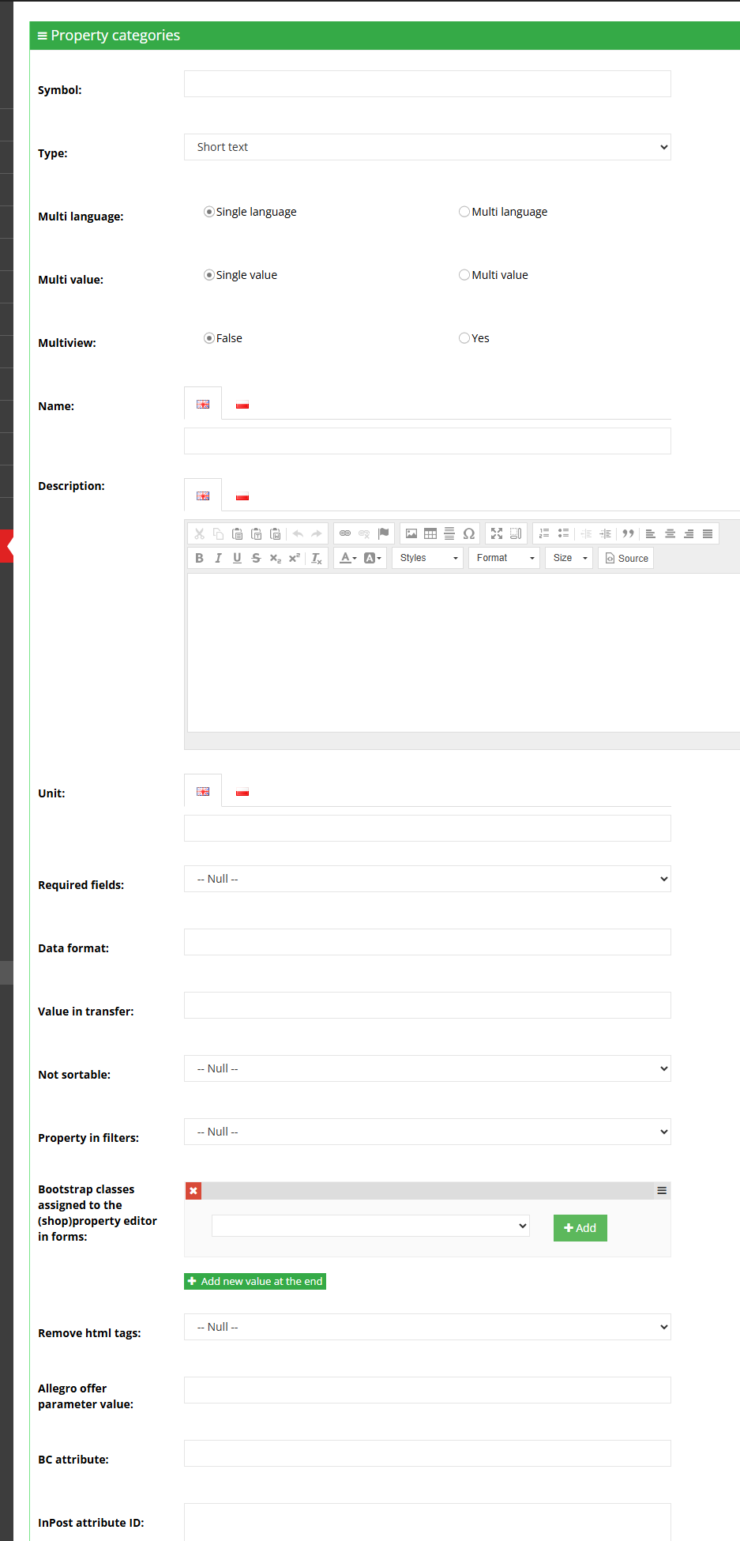Click the Source button in editor
This screenshot has height=1541, width=740.
coord(626,558)
